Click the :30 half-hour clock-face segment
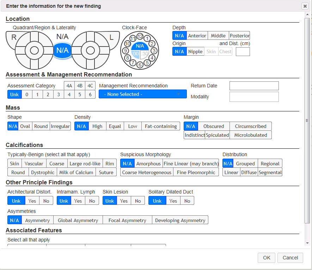 click(x=145, y=54)
